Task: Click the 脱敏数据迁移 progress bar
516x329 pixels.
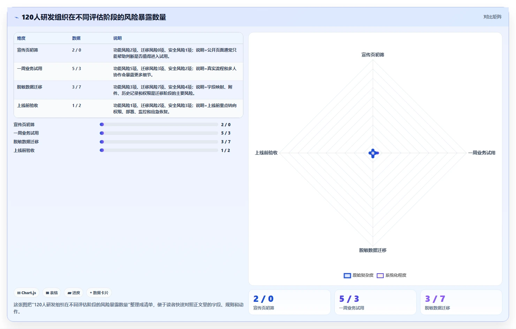Action: point(159,142)
